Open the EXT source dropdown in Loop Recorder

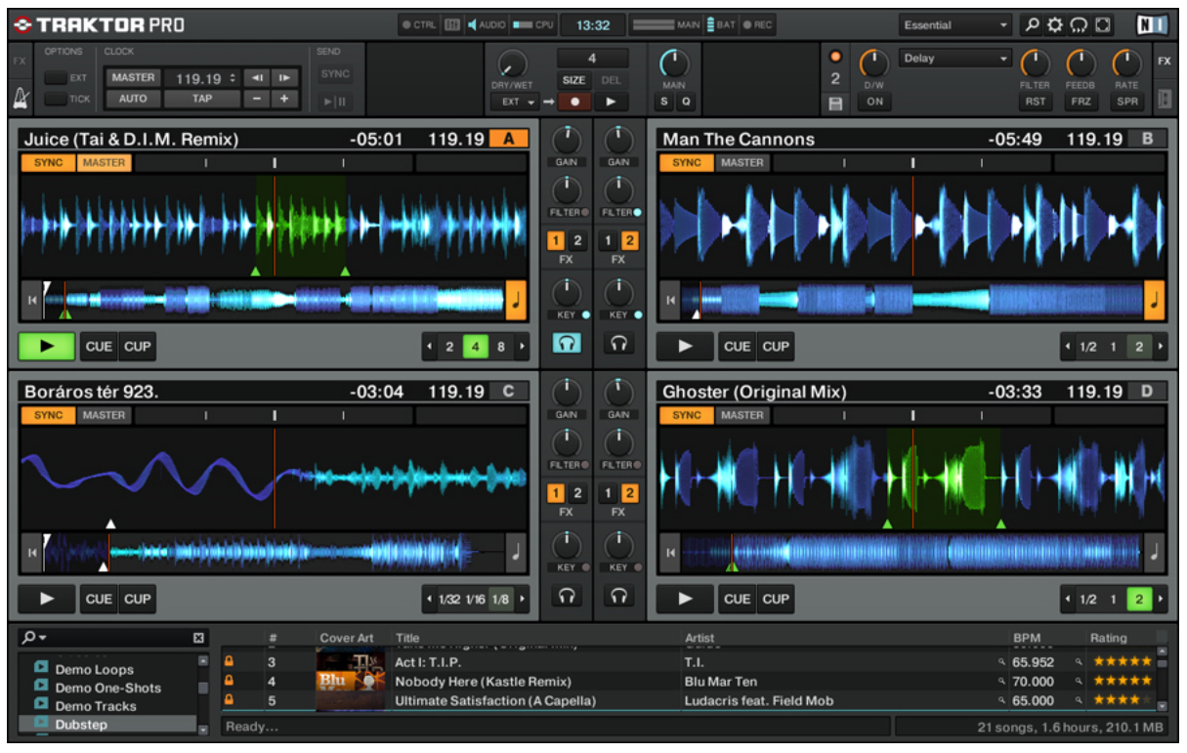pyautogui.click(x=517, y=101)
